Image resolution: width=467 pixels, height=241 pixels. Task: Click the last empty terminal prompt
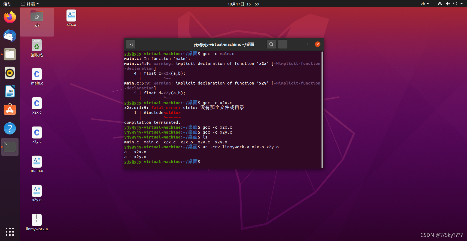[x=162, y=162]
